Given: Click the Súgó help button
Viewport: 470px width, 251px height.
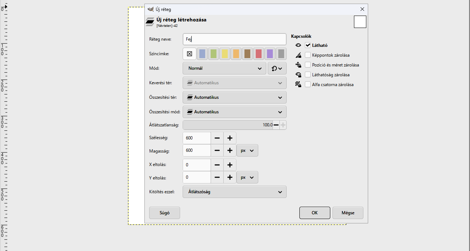Looking at the screenshot, I should pos(164,213).
